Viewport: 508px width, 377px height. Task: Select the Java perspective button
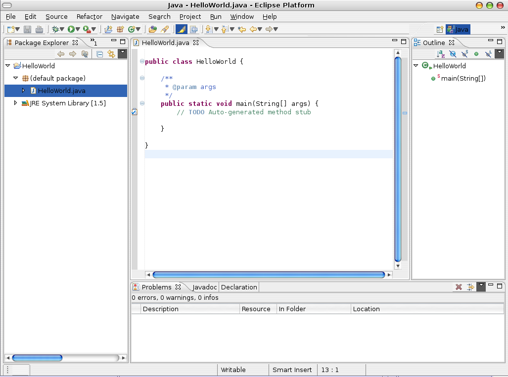pos(458,30)
